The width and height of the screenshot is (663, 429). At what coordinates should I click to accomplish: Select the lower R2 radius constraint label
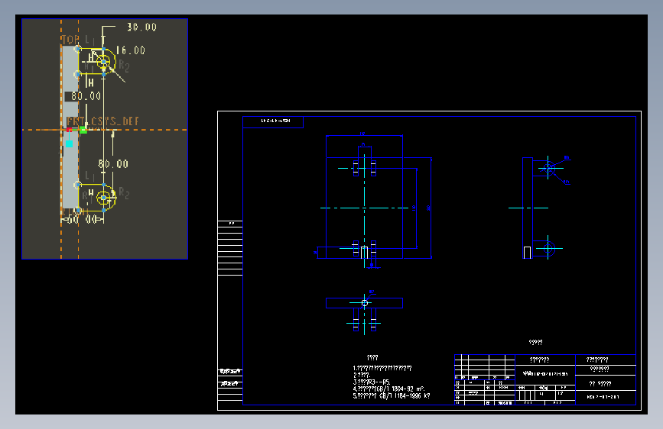124,193
